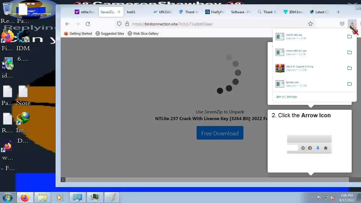Show winrar-x64-611.exe in its folder
Screen dimensions: 361x203
click(x=349, y=52)
